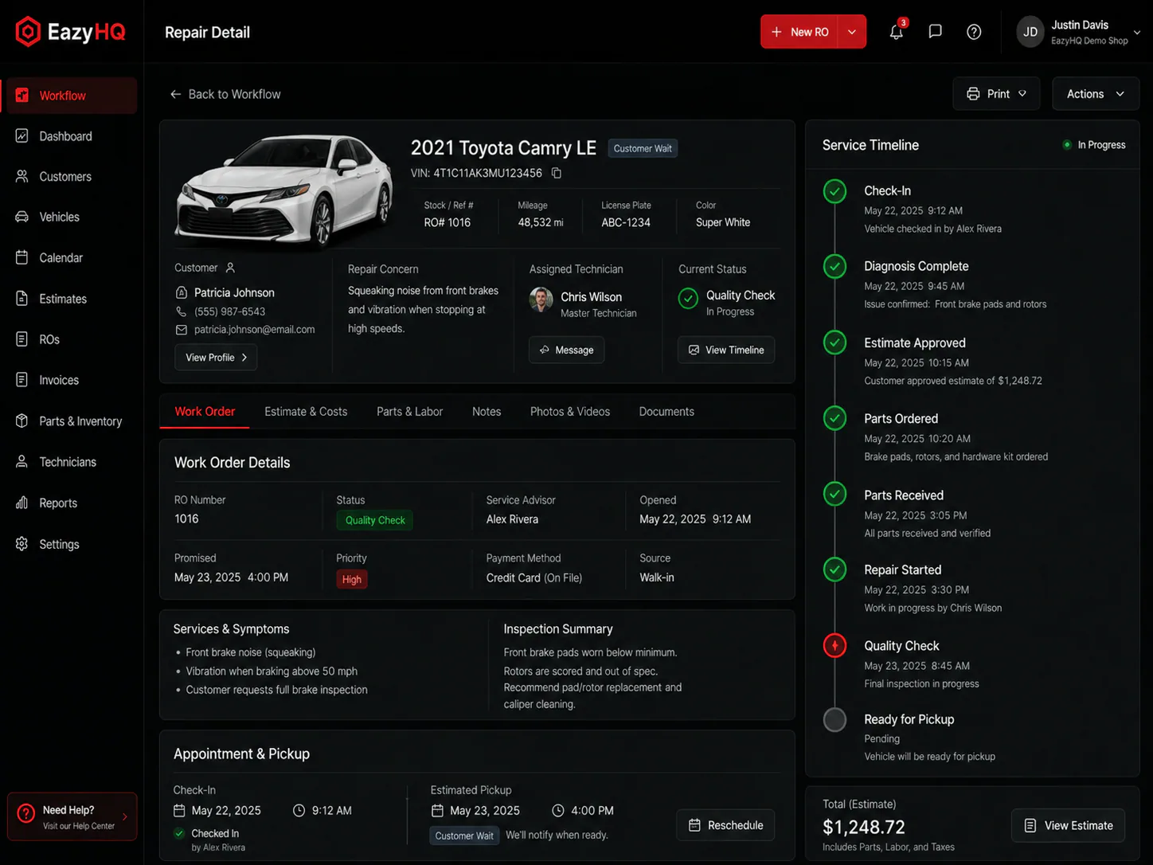
Task: Switch to Estimate & Costs tab
Action: (306, 412)
